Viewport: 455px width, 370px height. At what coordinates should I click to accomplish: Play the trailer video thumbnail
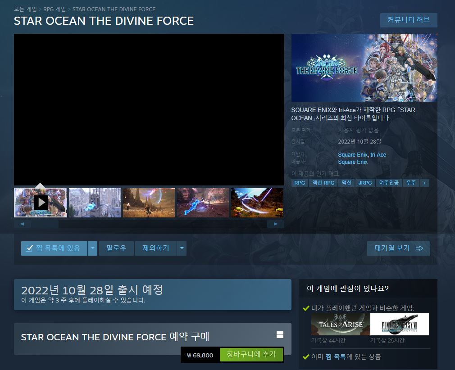[41, 203]
